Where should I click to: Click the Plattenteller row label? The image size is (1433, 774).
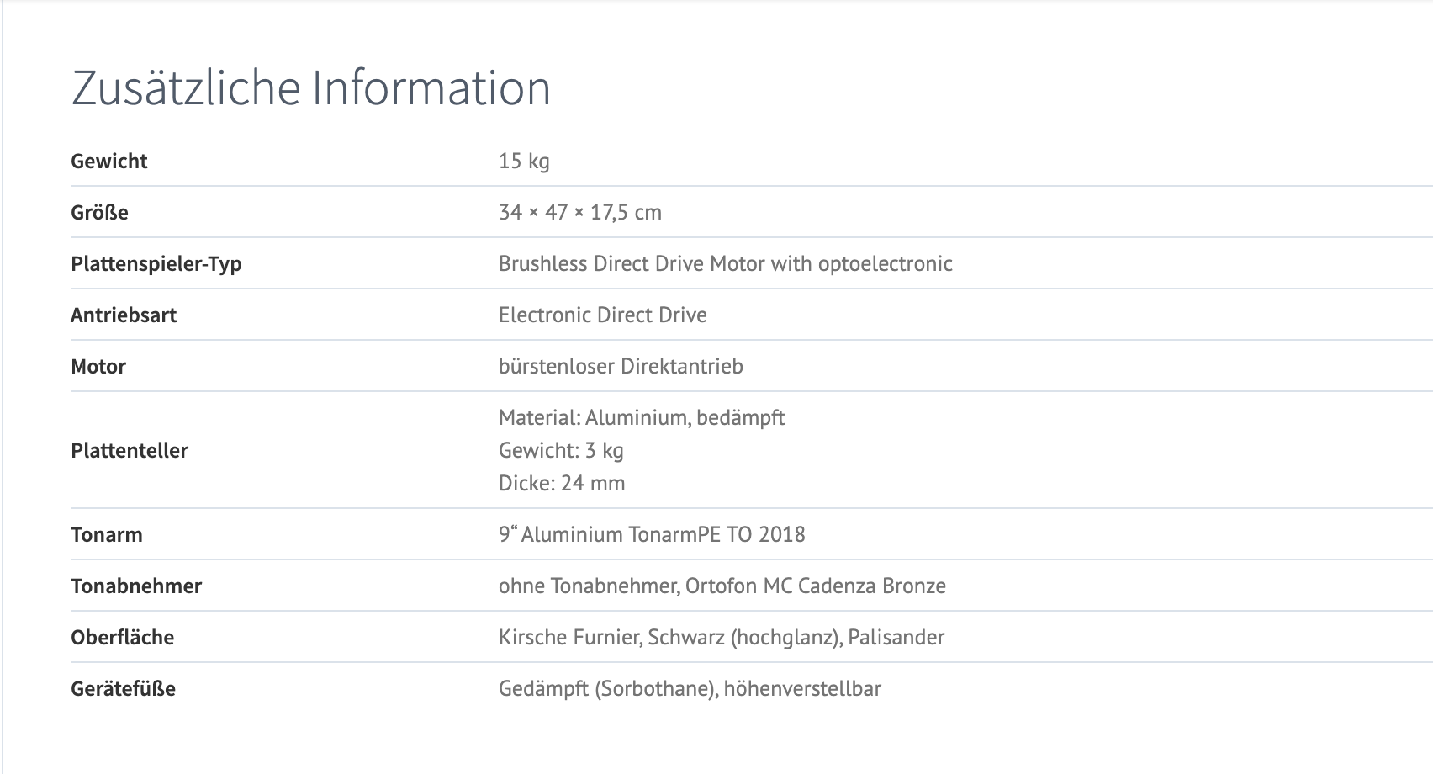tap(130, 451)
